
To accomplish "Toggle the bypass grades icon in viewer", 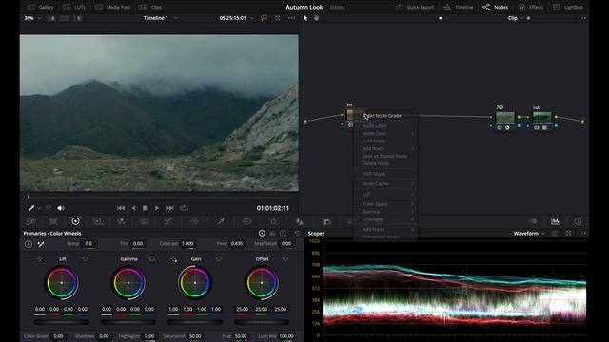I will click(265, 18).
